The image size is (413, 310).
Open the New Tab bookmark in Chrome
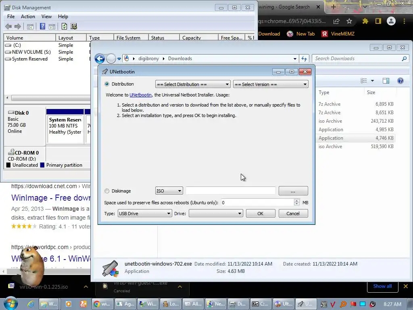pos(301,34)
